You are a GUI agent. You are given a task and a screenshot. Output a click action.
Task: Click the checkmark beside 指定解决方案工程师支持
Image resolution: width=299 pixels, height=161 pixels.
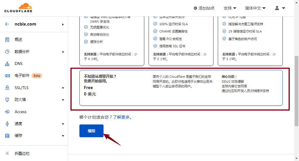pos(224,24)
